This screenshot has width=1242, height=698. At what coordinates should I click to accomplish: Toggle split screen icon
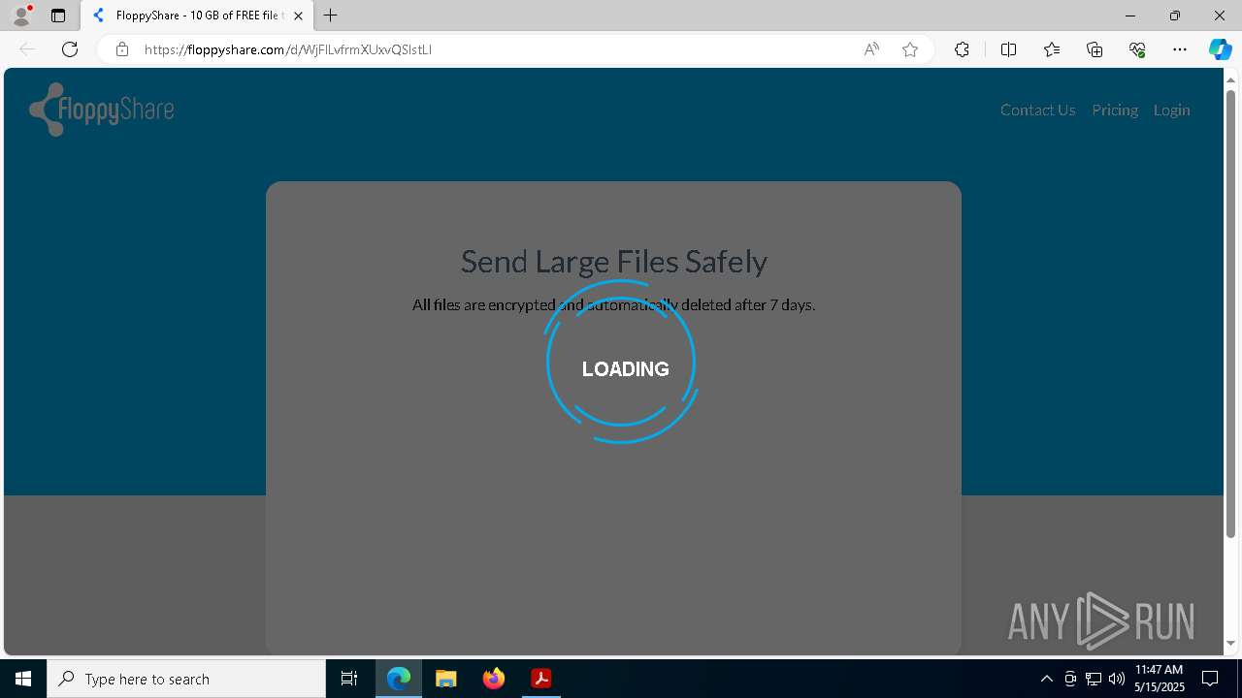click(x=1008, y=49)
